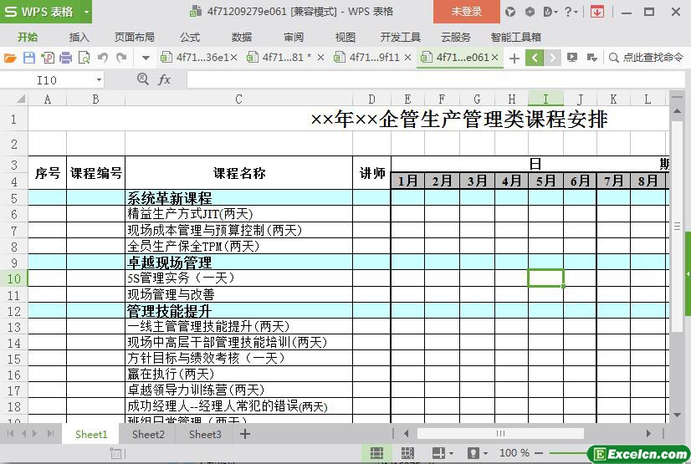Select the 卓越现场管理 cell
The height and width of the screenshot is (464, 691).
[239, 263]
